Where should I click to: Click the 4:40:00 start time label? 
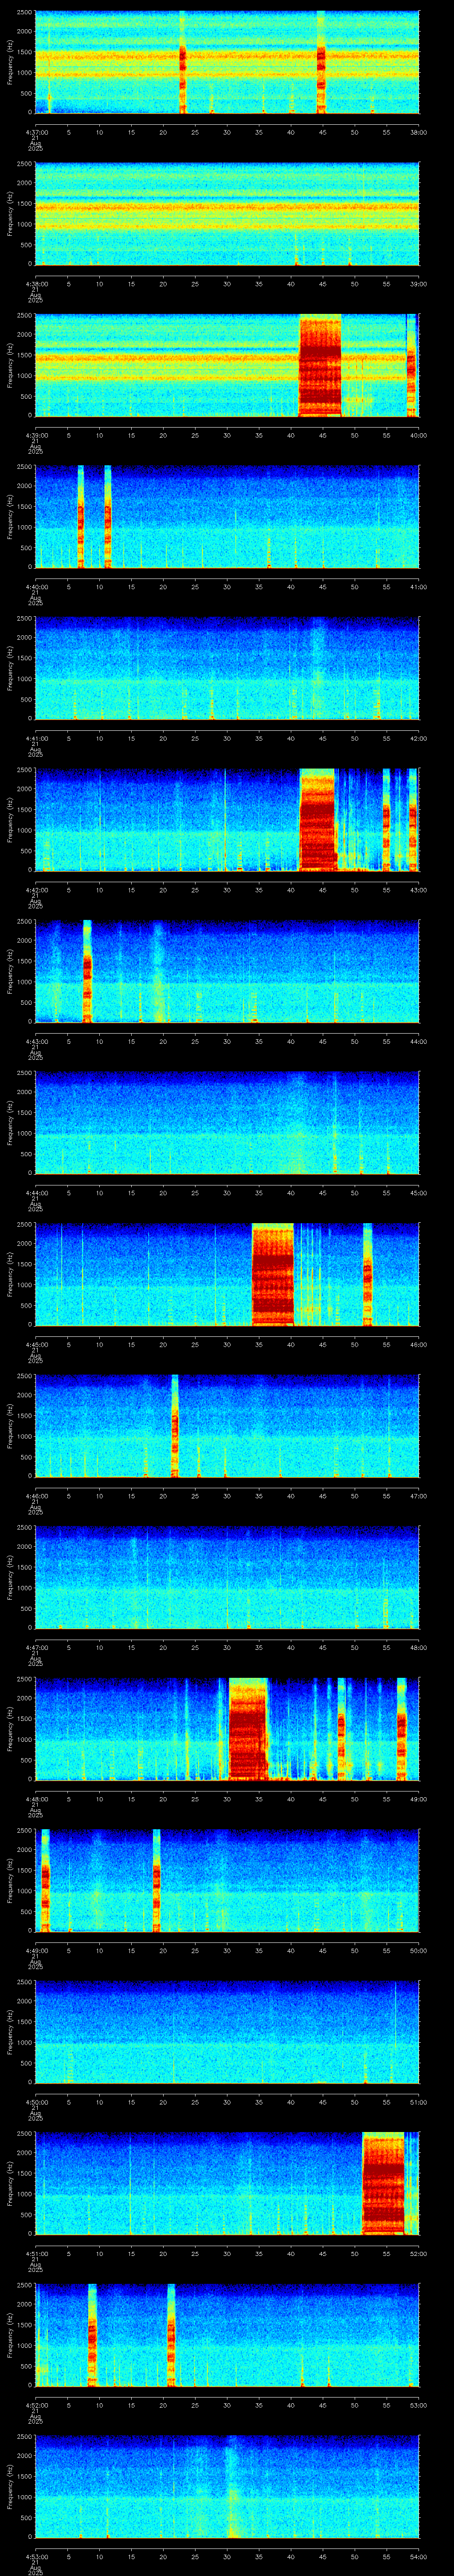(x=36, y=587)
